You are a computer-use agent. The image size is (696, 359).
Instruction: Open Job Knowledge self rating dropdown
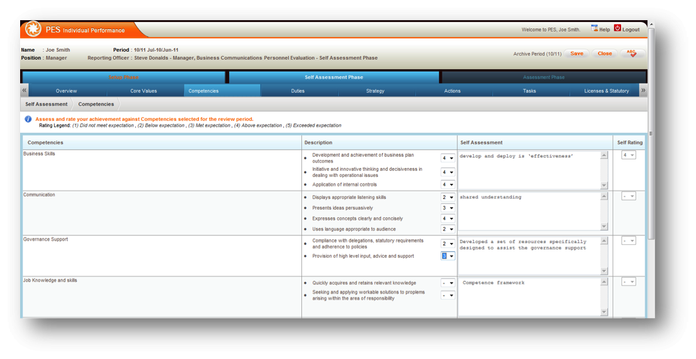pos(629,282)
